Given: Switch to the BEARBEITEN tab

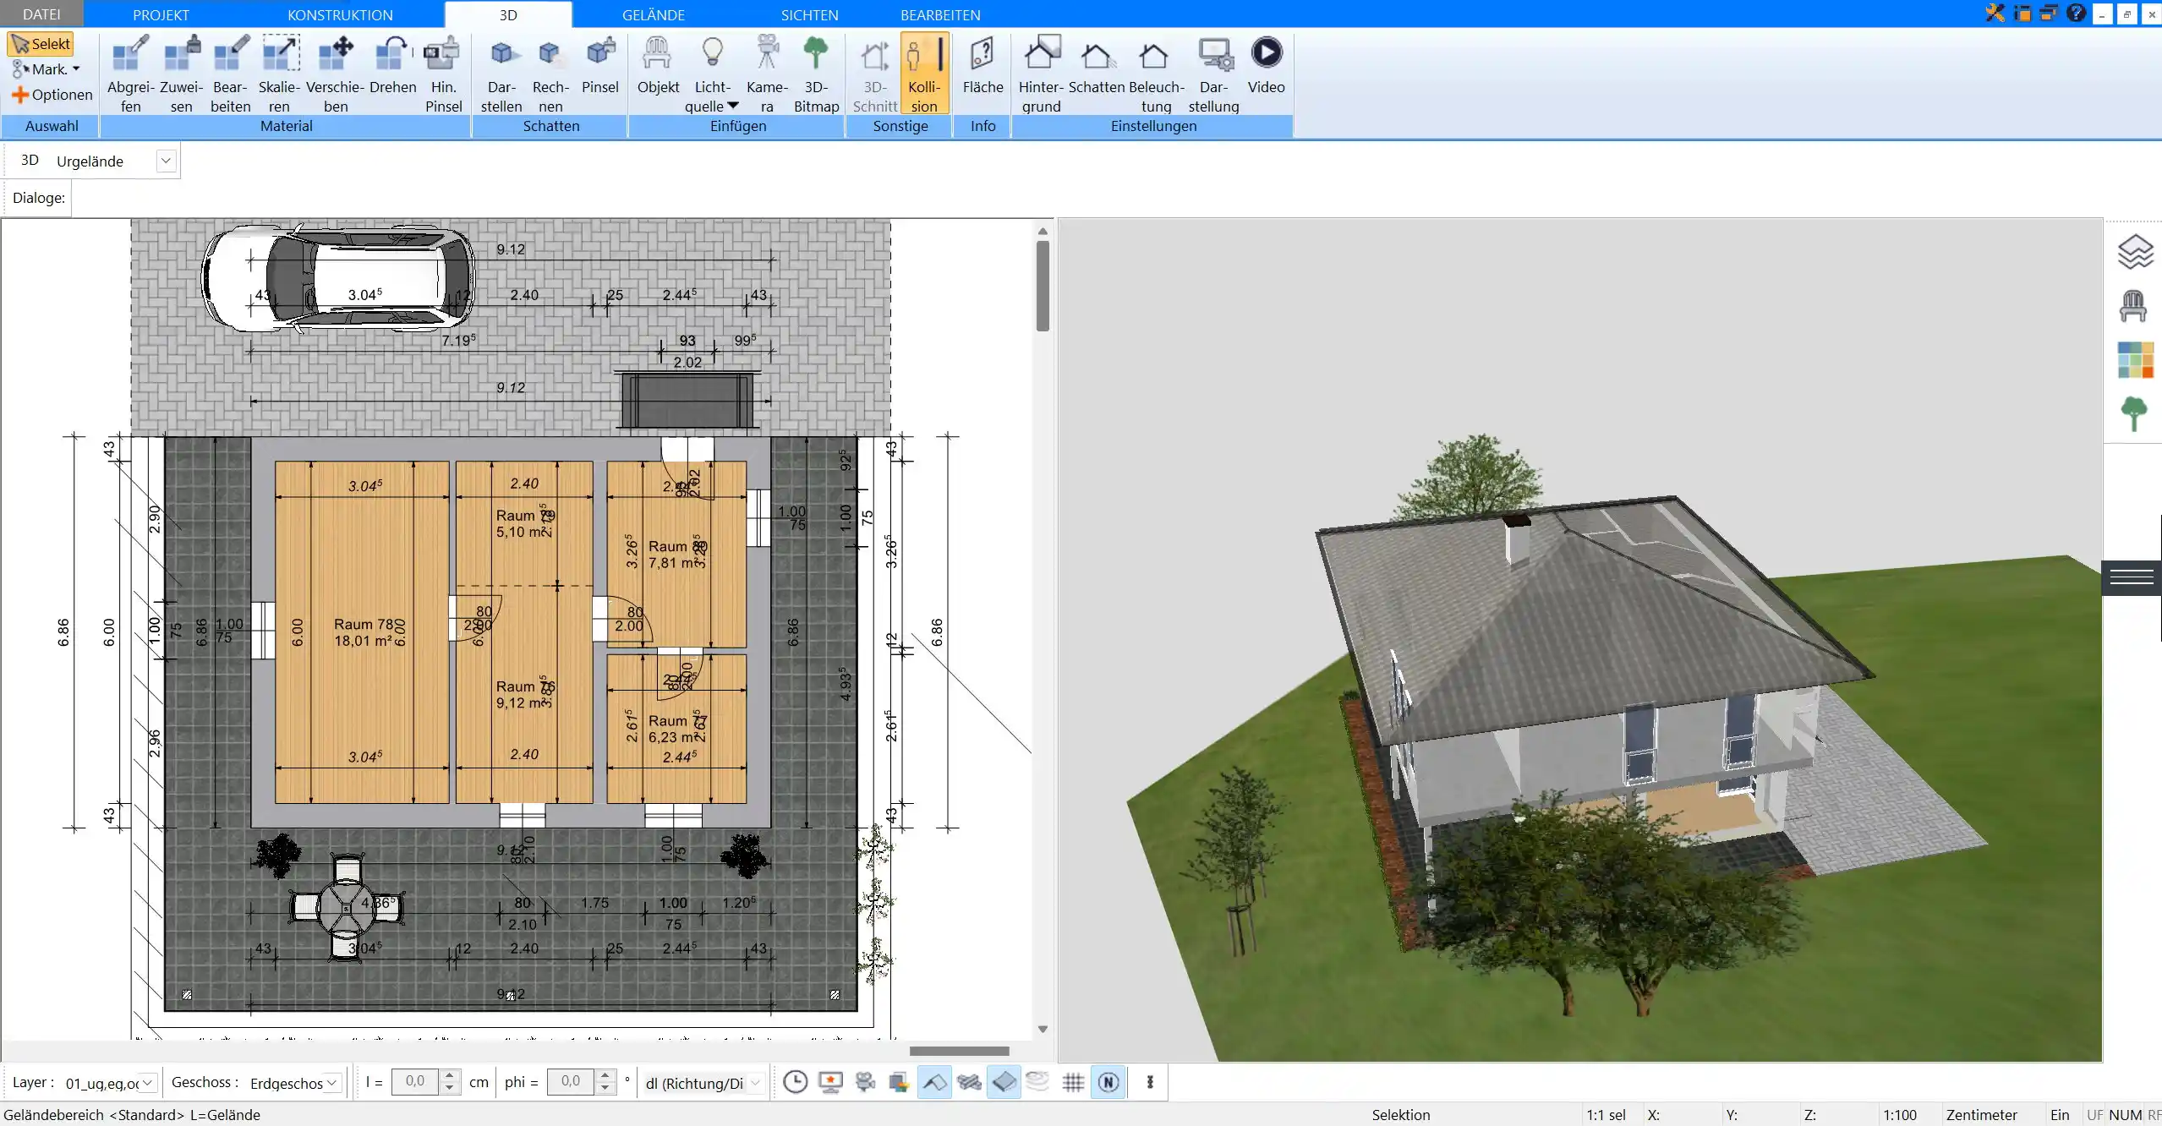Looking at the screenshot, I should pyautogui.click(x=940, y=14).
